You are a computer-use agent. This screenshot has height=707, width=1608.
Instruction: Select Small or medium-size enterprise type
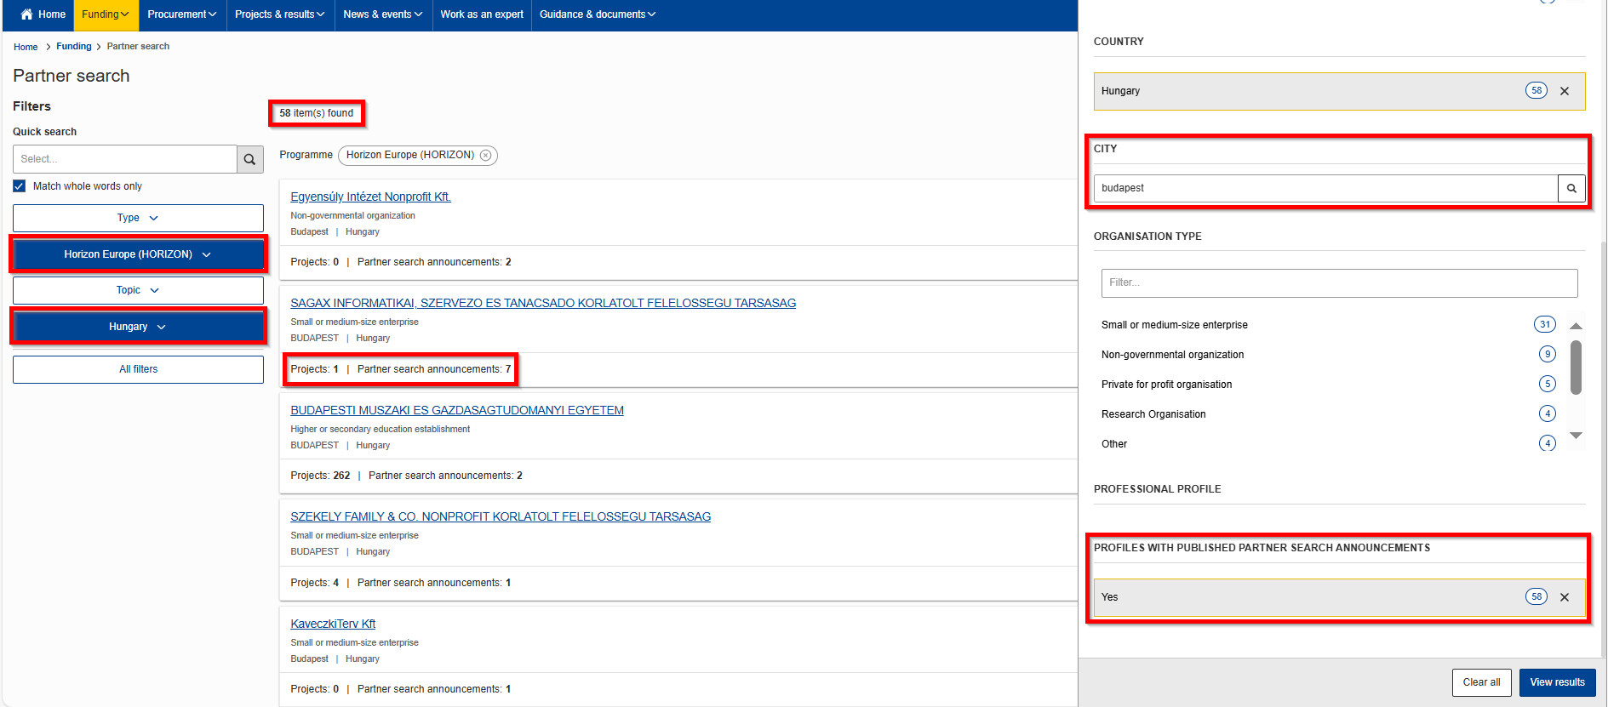pyautogui.click(x=1174, y=325)
